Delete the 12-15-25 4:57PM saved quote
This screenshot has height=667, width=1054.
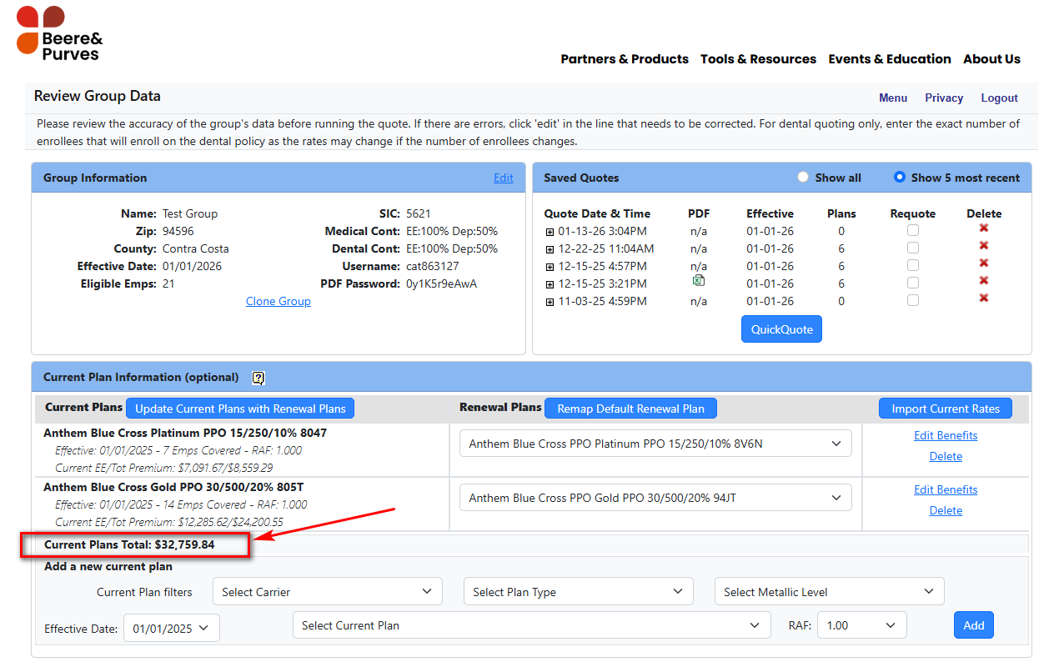(x=984, y=263)
